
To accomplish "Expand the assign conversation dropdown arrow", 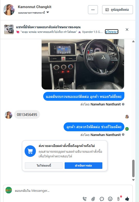I will click(x=48, y=12).
